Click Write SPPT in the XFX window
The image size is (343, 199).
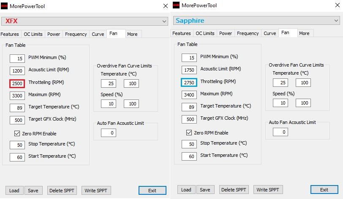96,191
